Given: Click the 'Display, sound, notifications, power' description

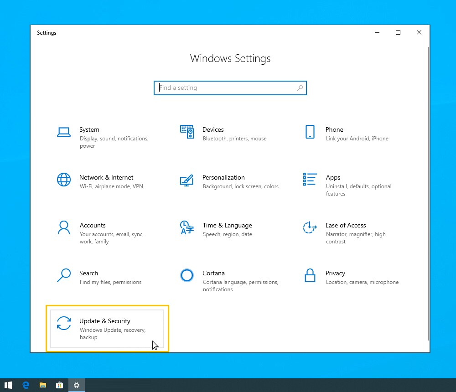Looking at the screenshot, I should click(x=114, y=142).
